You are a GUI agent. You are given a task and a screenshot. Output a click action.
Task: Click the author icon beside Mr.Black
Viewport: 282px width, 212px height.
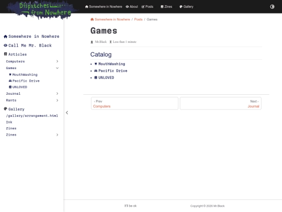tap(92, 42)
